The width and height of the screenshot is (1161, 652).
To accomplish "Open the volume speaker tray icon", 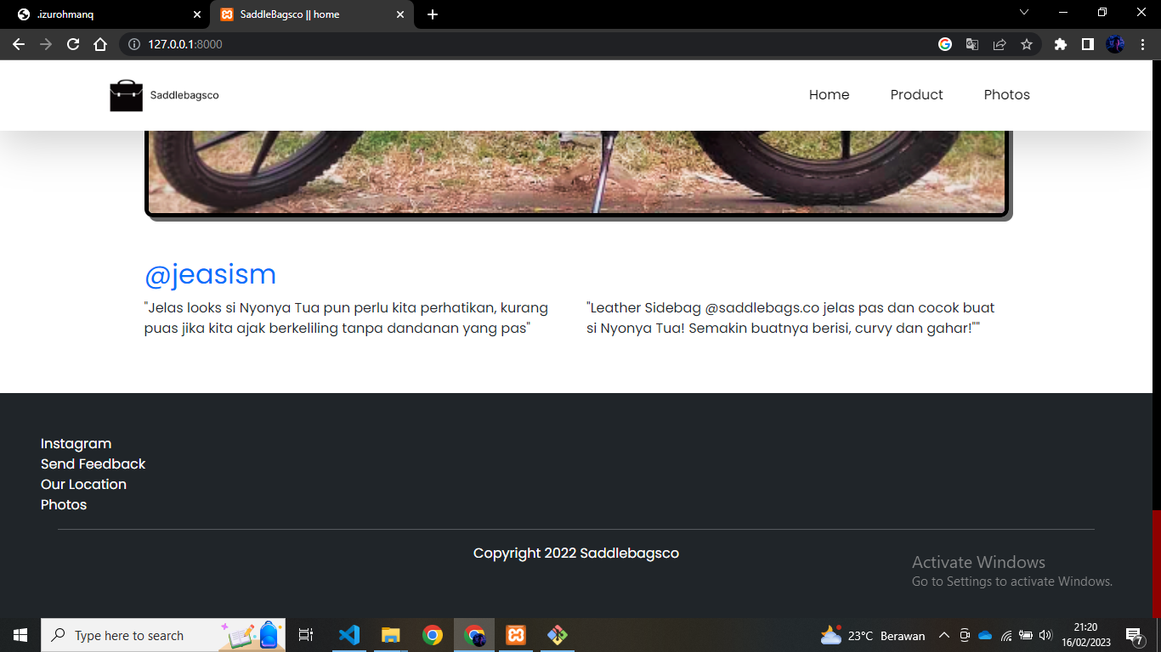I will click(1045, 635).
